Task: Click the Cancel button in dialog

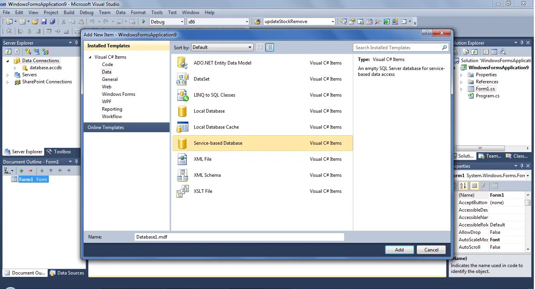Action: tap(431, 250)
